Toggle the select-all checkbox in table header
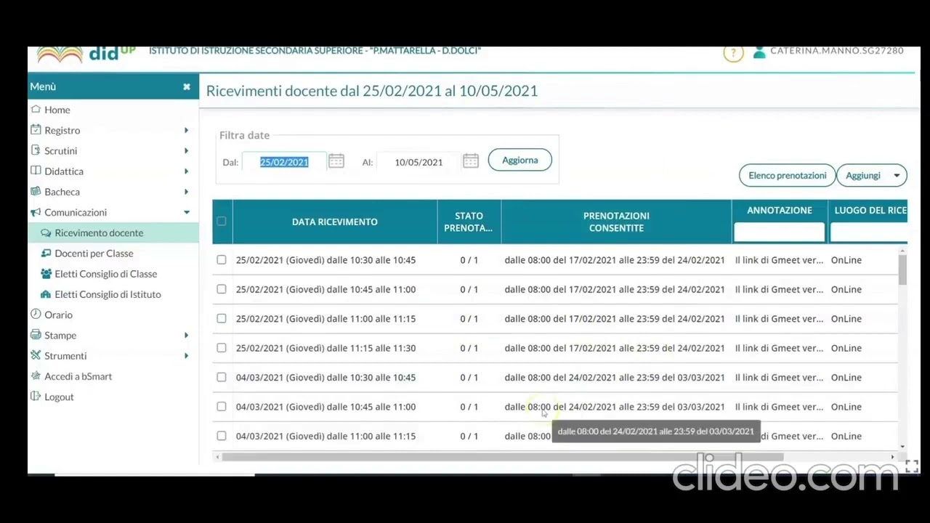 (x=222, y=222)
